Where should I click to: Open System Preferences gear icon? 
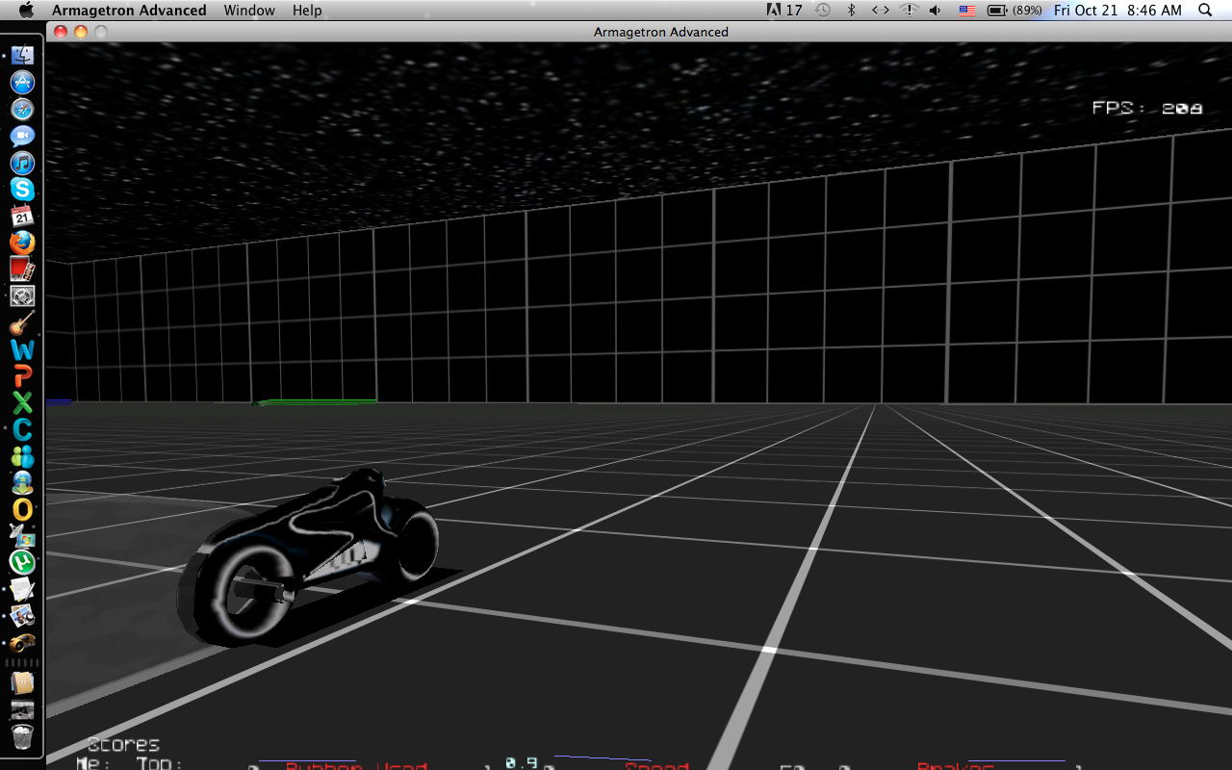coord(22,295)
